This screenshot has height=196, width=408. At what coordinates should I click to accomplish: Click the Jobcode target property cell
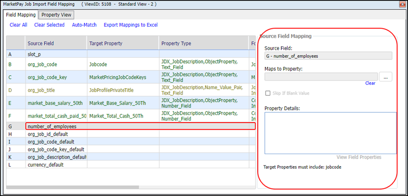(123, 64)
